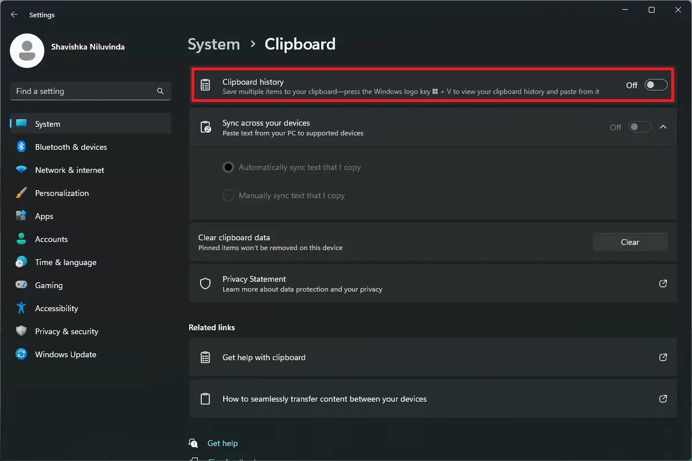This screenshot has height=461, width=692.
Task: Click the Time & language globe icon
Action: tap(21, 262)
